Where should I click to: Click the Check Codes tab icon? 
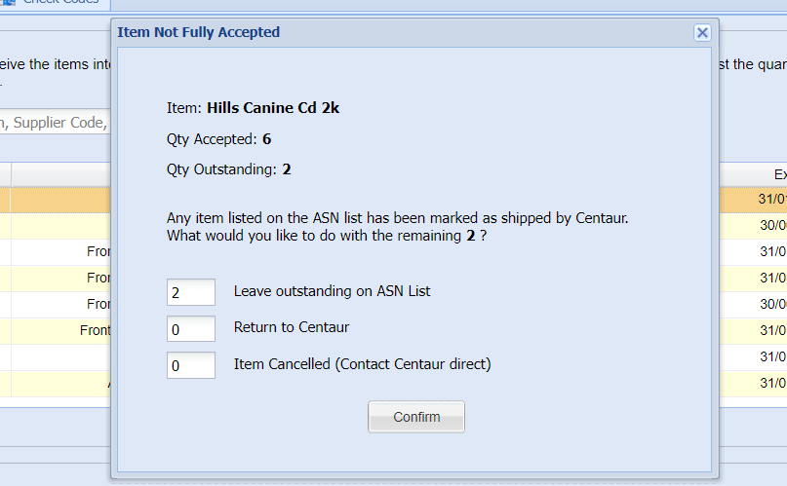tap(8, 2)
